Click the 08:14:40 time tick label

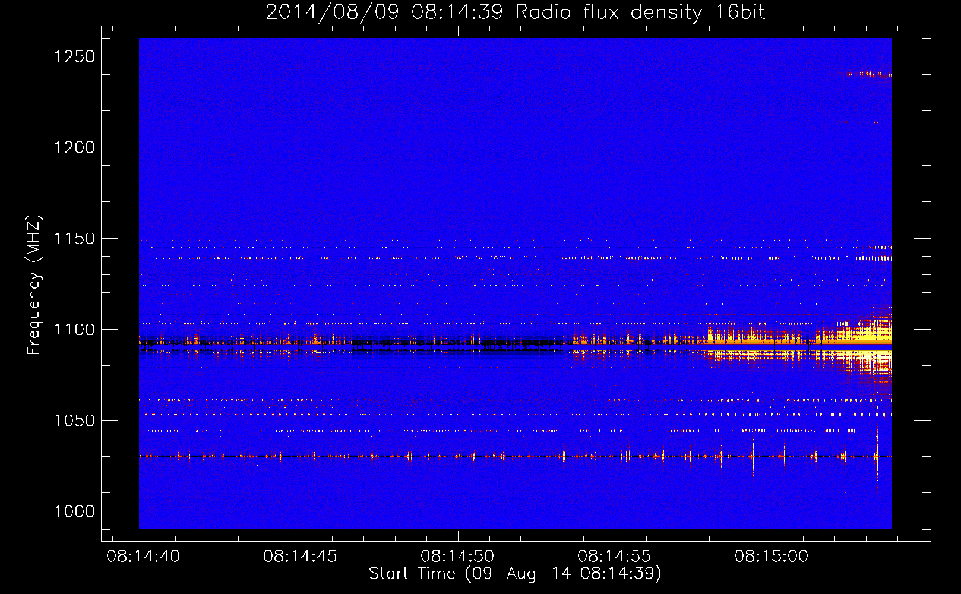143,556
